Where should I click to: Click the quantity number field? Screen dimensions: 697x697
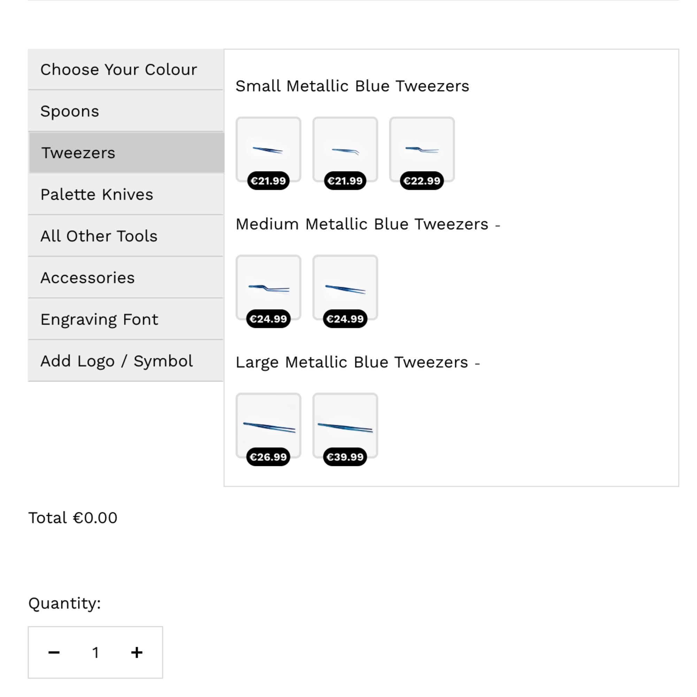(95, 652)
